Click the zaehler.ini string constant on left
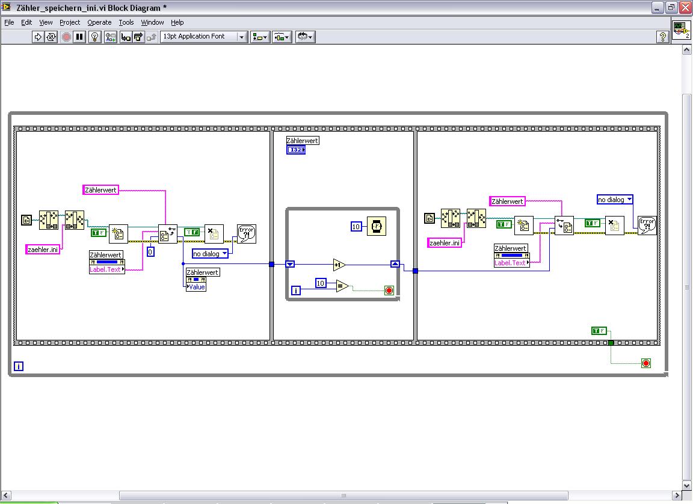The image size is (693, 504). tap(43, 250)
